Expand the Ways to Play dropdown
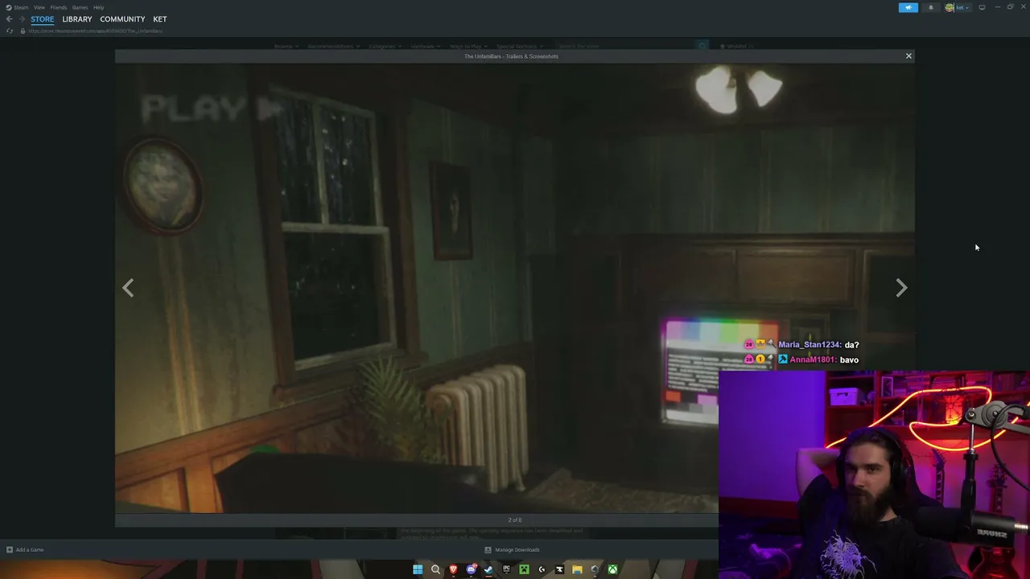The height and width of the screenshot is (579, 1030). pyautogui.click(x=469, y=47)
